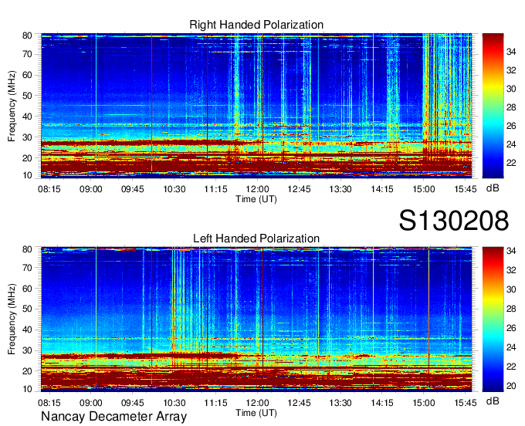Image resolution: width=525 pixels, height=426 pixels.
Task: Click the 26 dB tick on Right Handed colorbar
Action: (511, 126)
